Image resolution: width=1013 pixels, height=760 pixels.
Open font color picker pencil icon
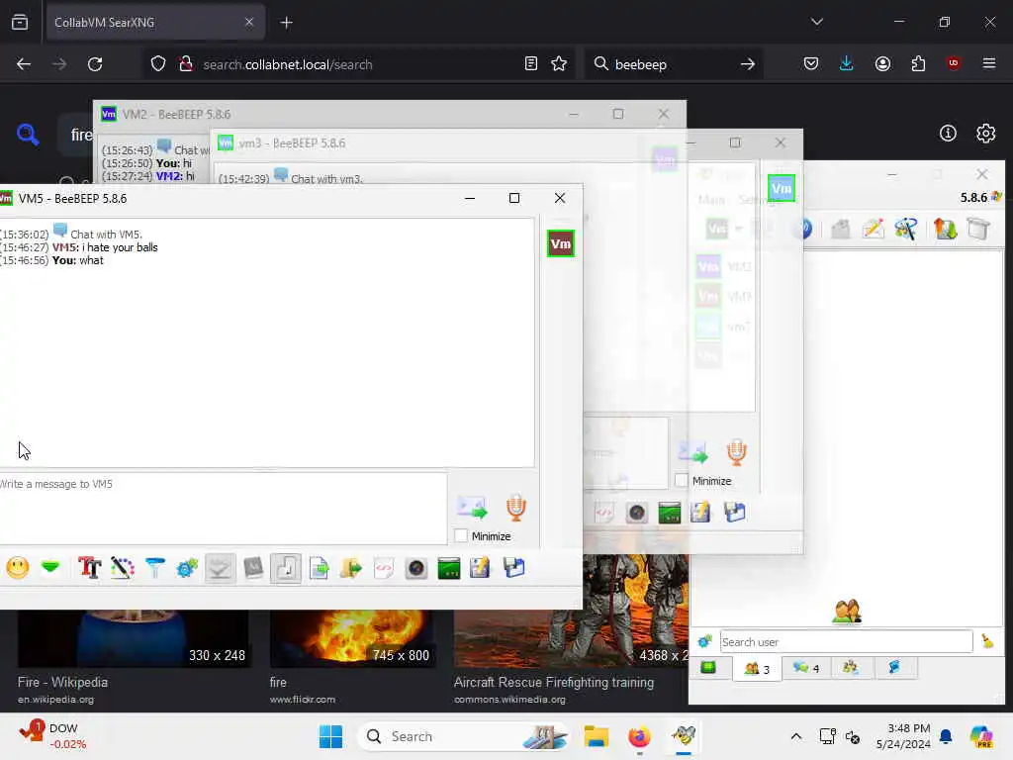click(122, 568)
